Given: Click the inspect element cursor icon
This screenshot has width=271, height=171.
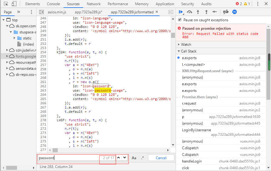Looking at the screenshot, I should 6,4.
